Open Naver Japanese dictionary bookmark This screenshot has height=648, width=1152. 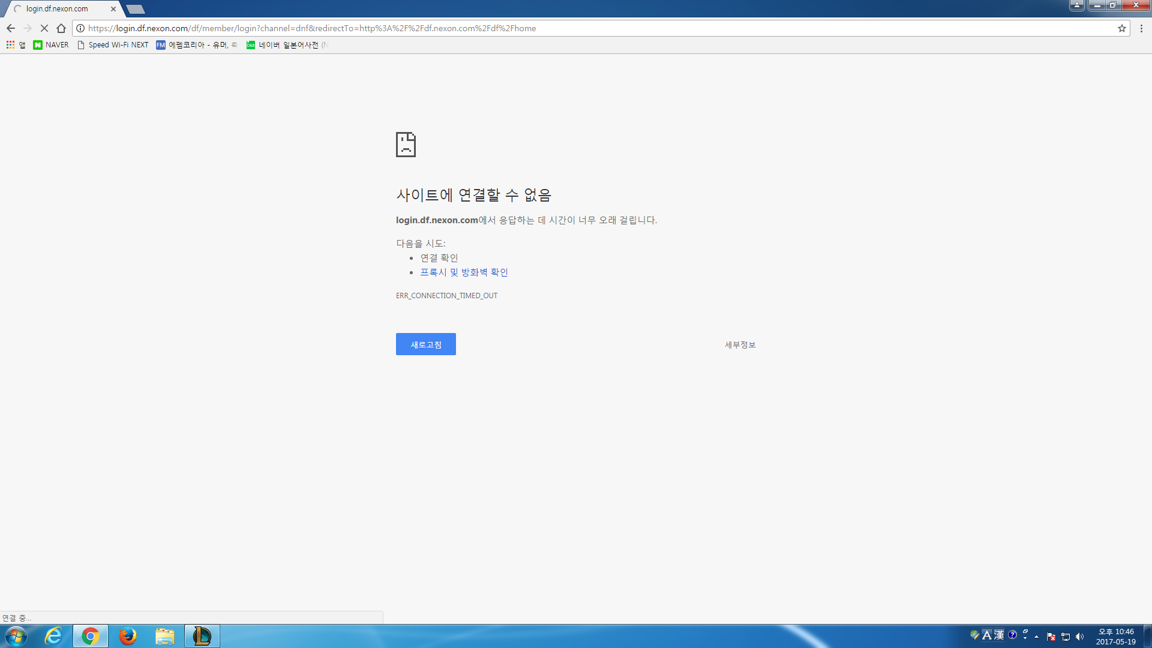point(287,45)
